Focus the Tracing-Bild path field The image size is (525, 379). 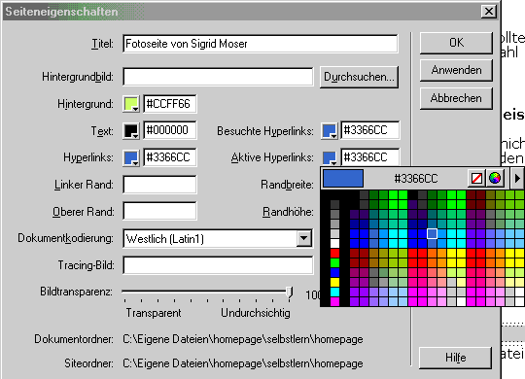[218, 265]
